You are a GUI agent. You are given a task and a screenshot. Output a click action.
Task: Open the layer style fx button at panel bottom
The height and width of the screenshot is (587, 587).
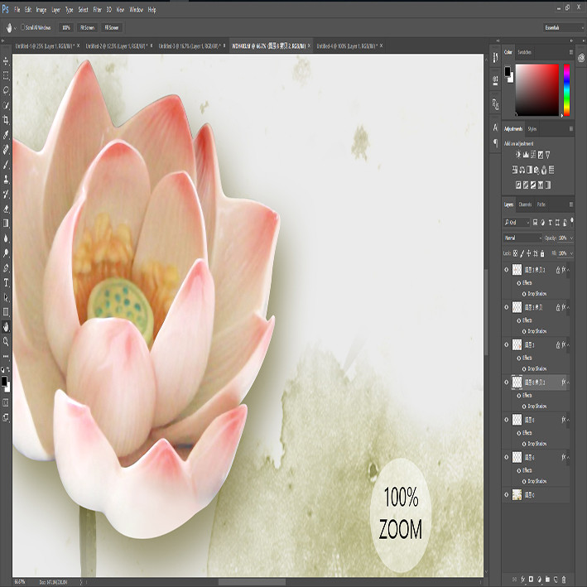[x=523, y=580]
